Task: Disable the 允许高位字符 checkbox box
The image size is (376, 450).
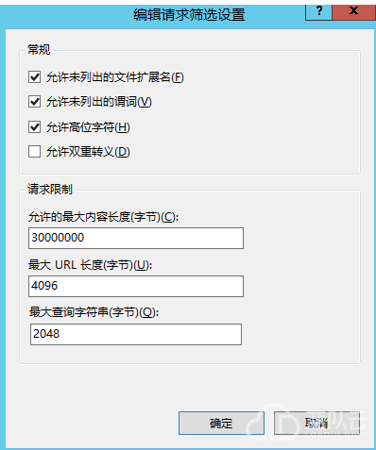Action: pyautogui.click(x=34, y=127)
